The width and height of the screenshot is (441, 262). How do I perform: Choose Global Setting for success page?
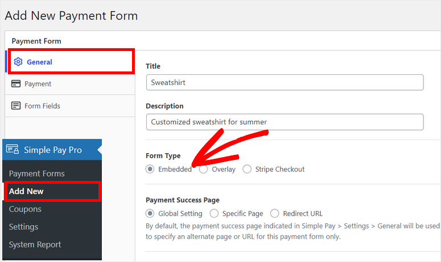tap(150, 213)
